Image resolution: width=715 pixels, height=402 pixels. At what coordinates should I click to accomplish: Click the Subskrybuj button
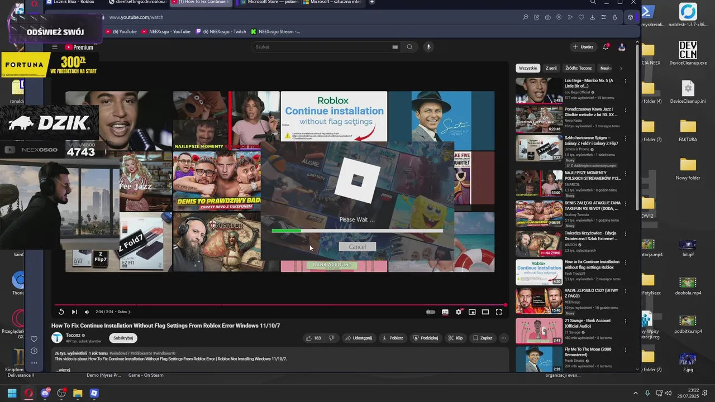(x=123, y=338)
